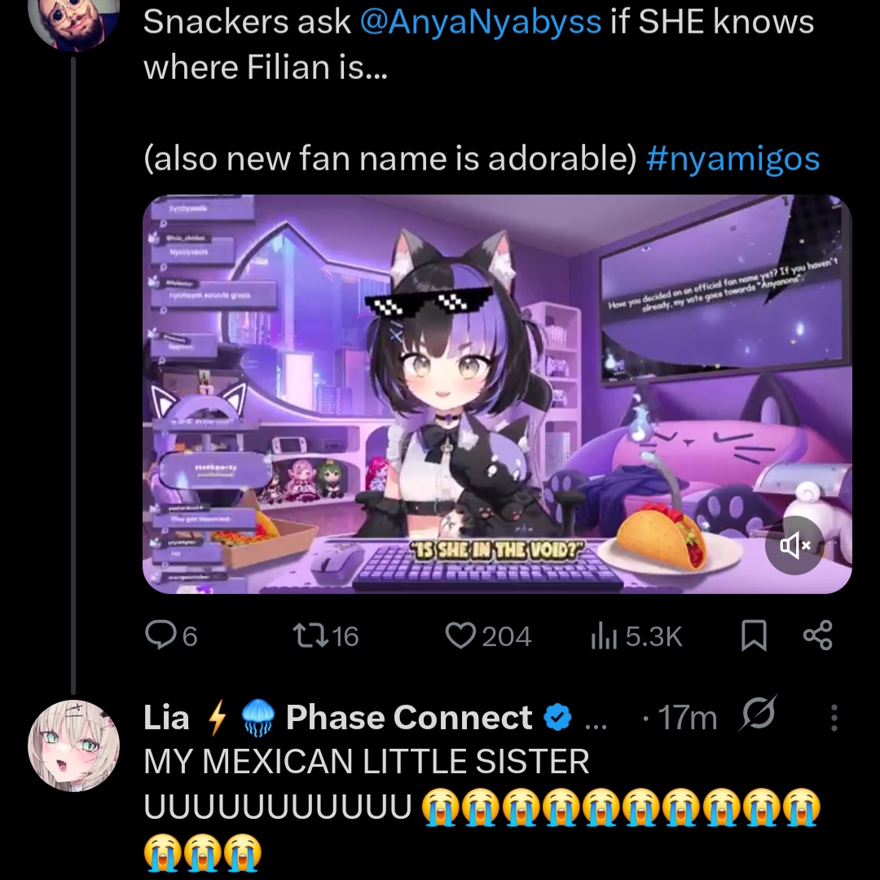
Task: Share the tweet via share icon
Action: (x=818, y=636)
